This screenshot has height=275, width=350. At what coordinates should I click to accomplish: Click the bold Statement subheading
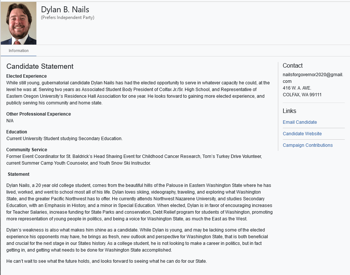pos(19,174)
